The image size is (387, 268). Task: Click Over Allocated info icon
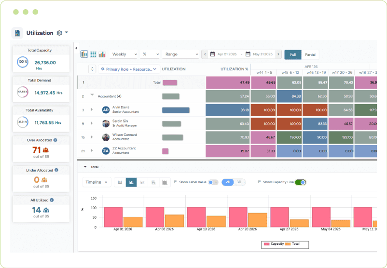(x=55, y=140)
